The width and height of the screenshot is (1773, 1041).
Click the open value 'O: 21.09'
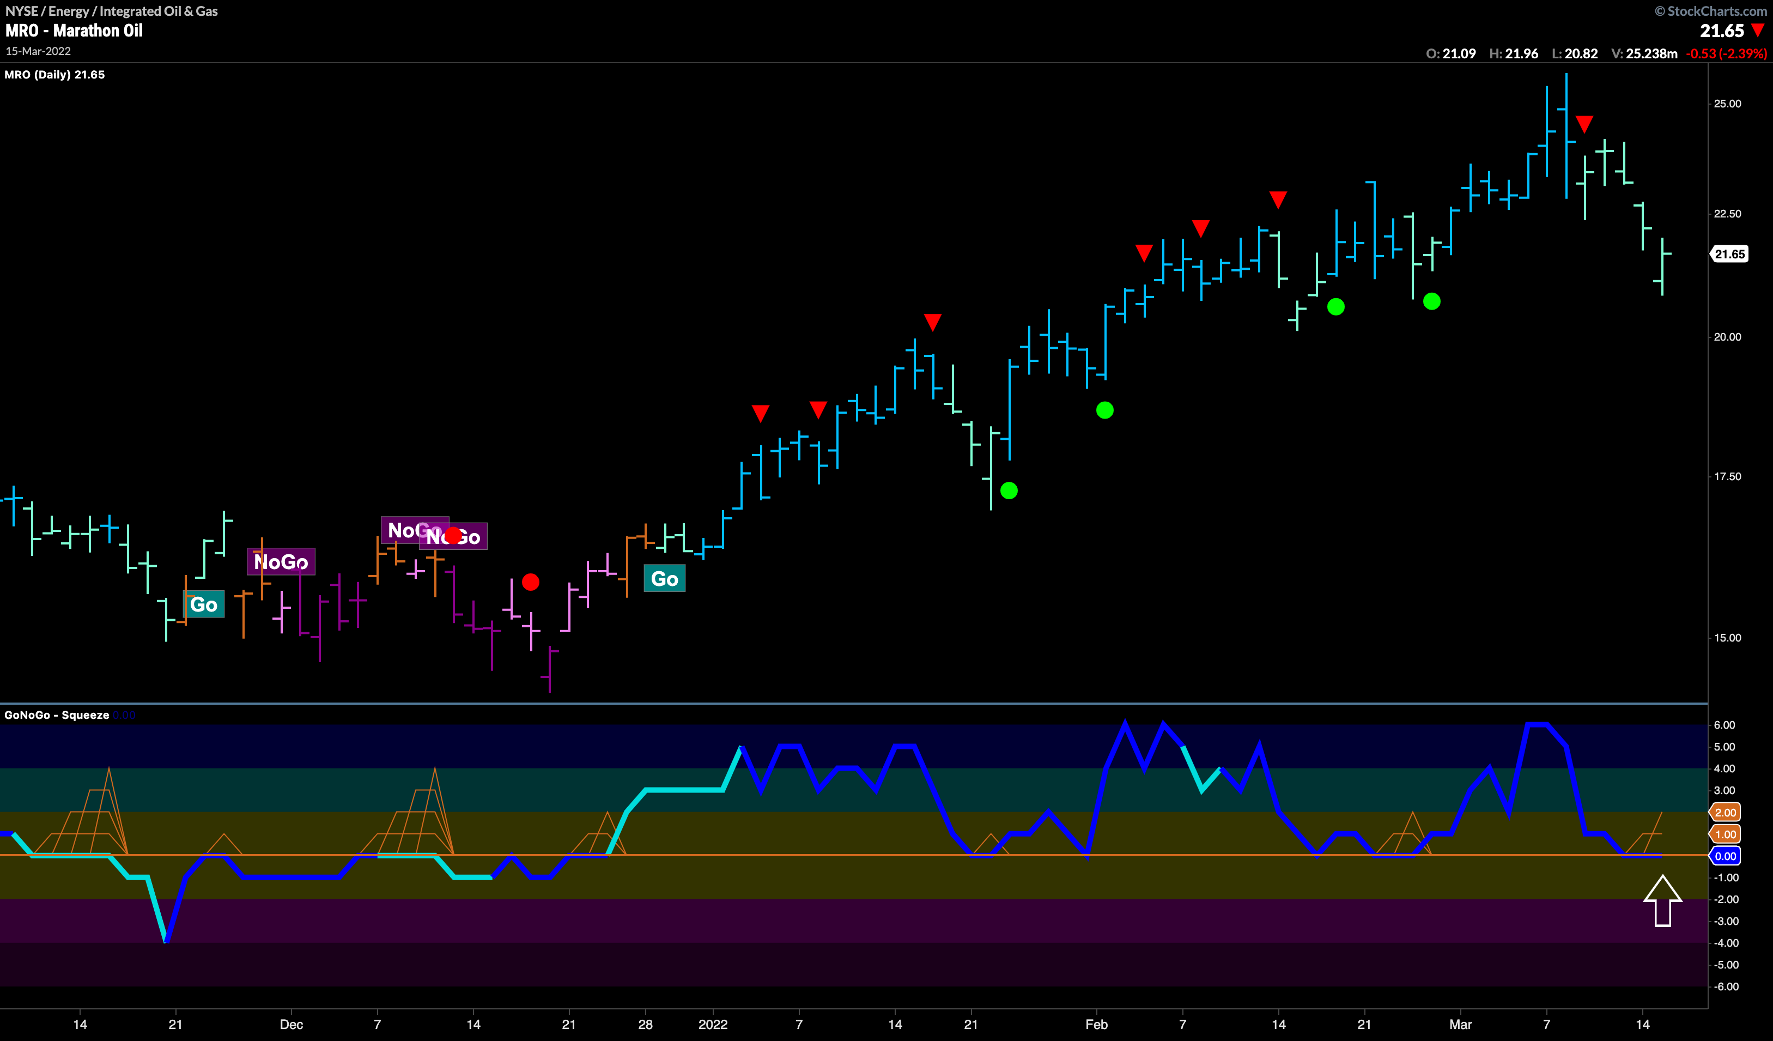click(1451, 53)
